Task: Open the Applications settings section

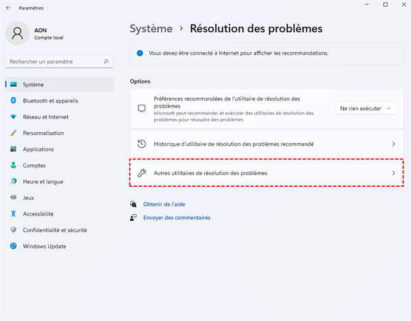Action: pyautogui.click(x=38, y=149)
